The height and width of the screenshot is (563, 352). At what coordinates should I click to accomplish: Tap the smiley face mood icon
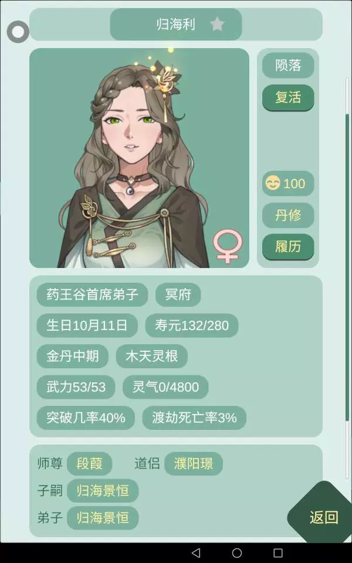tap(273, 184)
